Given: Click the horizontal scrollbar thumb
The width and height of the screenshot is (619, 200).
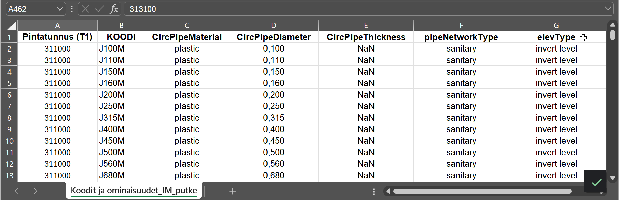Looking at the screenshot, I should point(482,192).
